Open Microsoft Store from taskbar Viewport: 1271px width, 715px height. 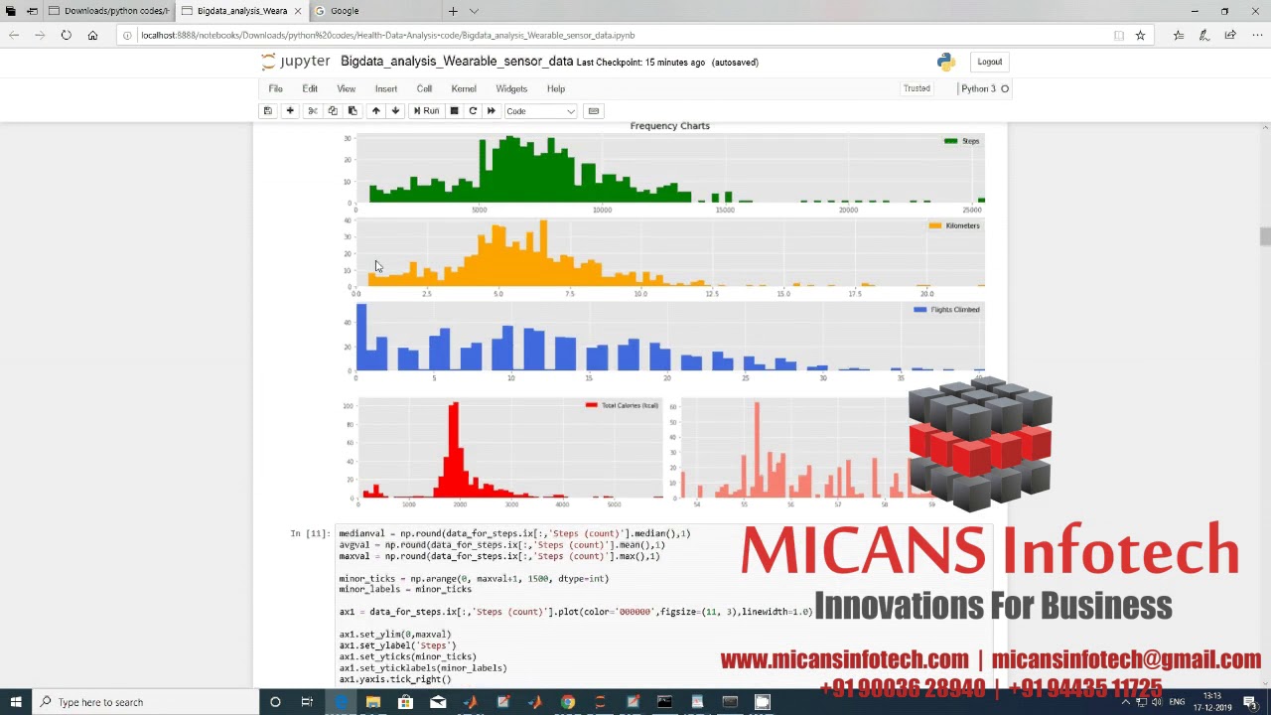(x=405, y=702)
